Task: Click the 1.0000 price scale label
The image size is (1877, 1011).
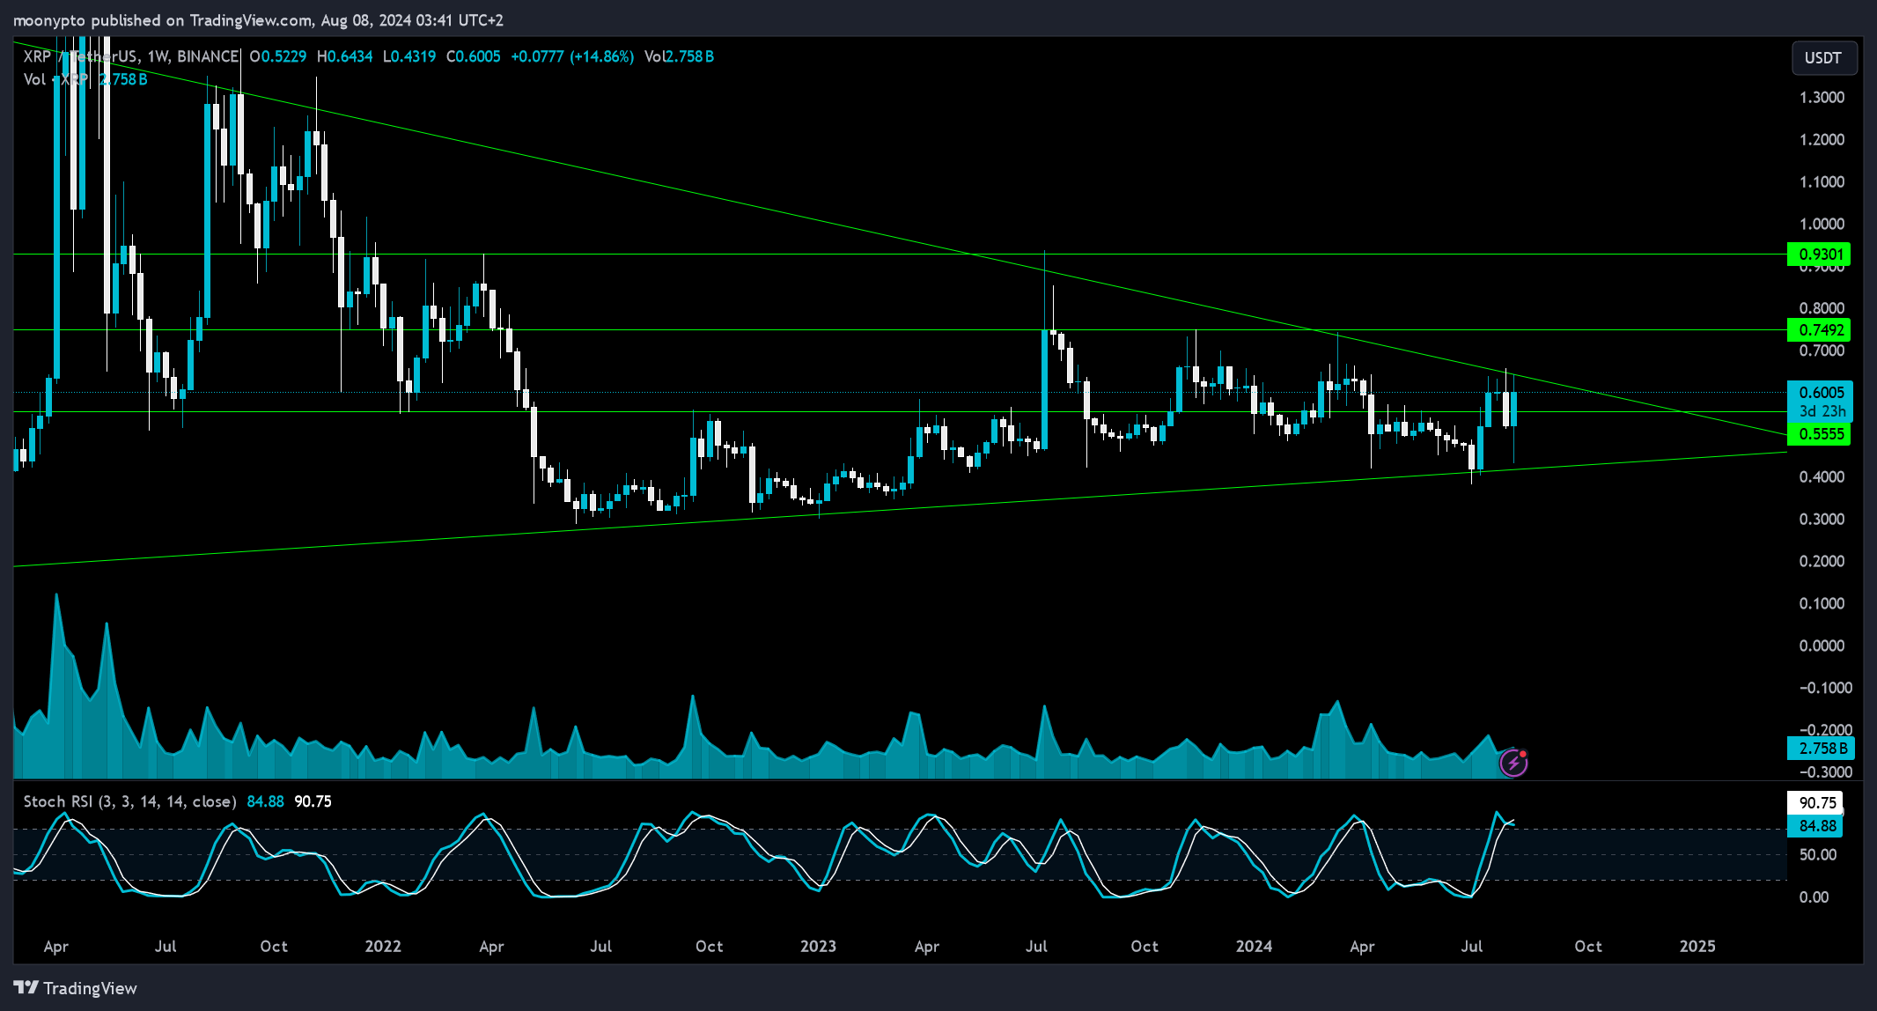Action: (x=1822, y=225)
